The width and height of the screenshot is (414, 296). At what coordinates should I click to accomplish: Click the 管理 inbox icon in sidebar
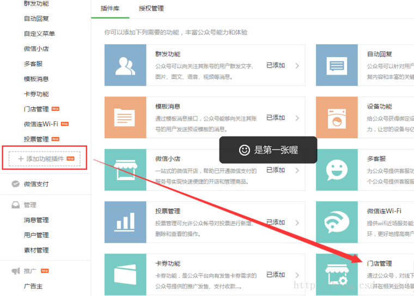click(16, 205)
